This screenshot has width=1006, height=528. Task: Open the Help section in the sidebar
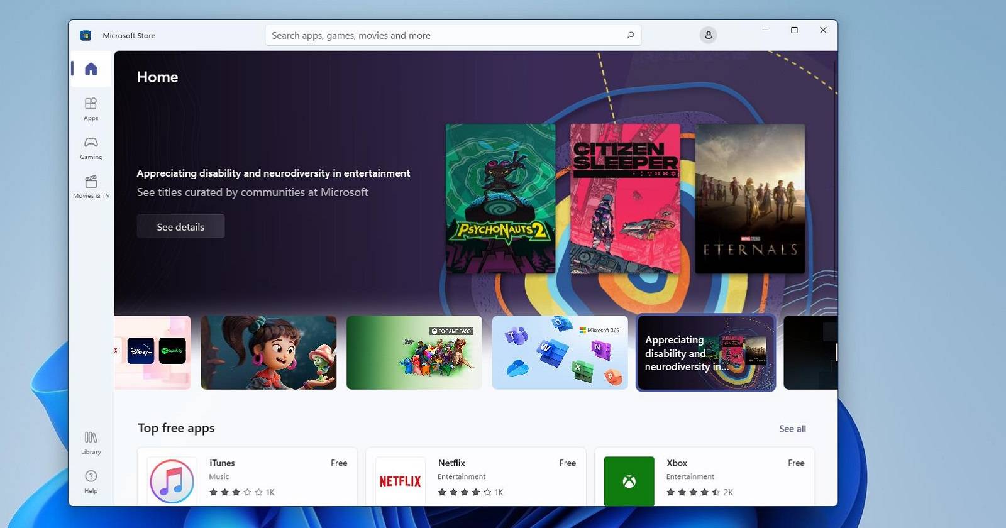click(x=91, y=481)
